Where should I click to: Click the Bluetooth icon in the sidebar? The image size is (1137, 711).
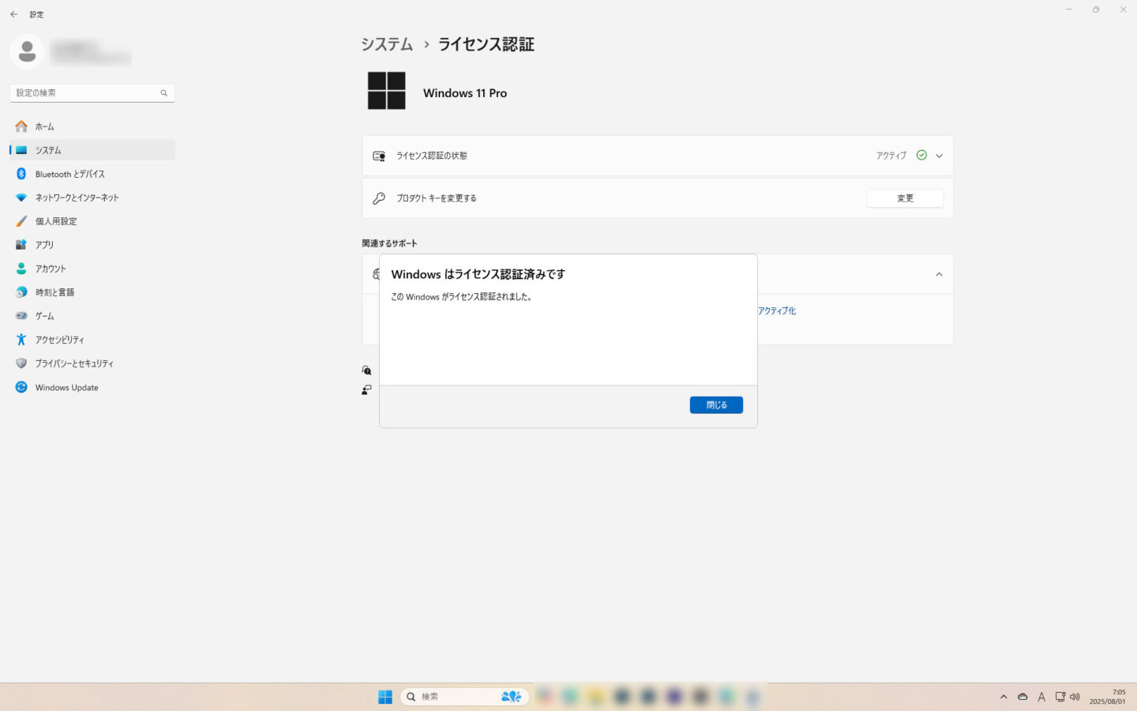pyautogui.click(x=21, y=174)
